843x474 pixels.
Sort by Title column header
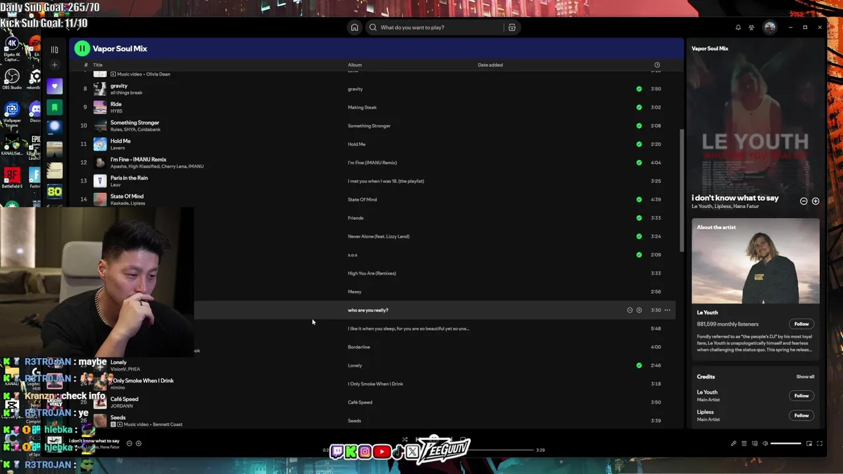pyautogui.click(x=97, y=65)
